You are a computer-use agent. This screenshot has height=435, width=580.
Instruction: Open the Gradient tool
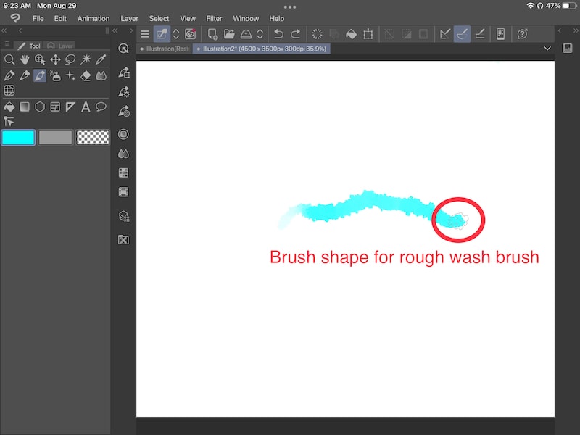point(25,107)
